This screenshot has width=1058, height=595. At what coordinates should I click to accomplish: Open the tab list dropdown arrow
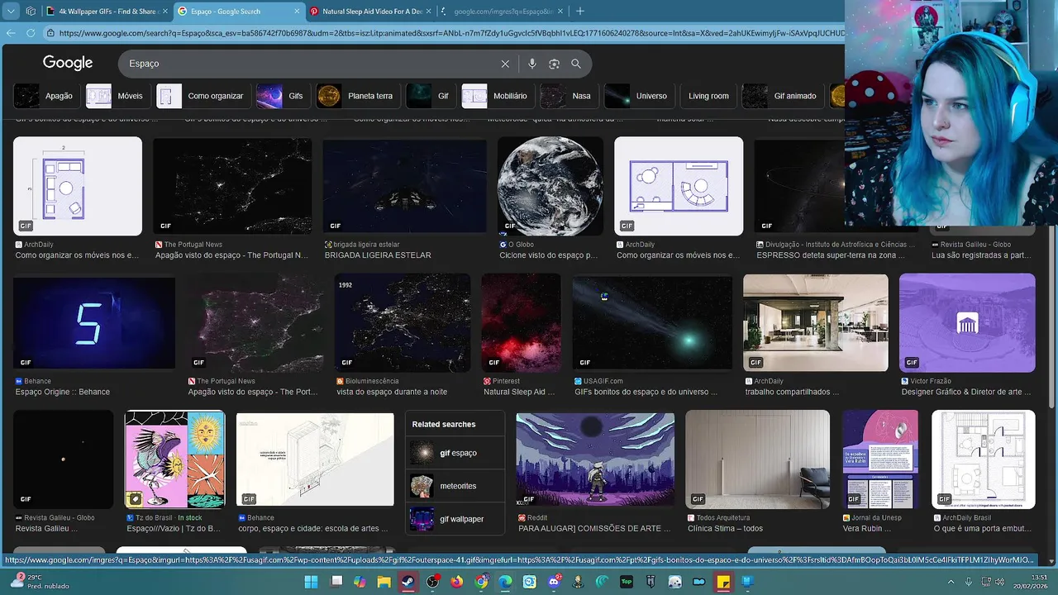tap(10, 12)
